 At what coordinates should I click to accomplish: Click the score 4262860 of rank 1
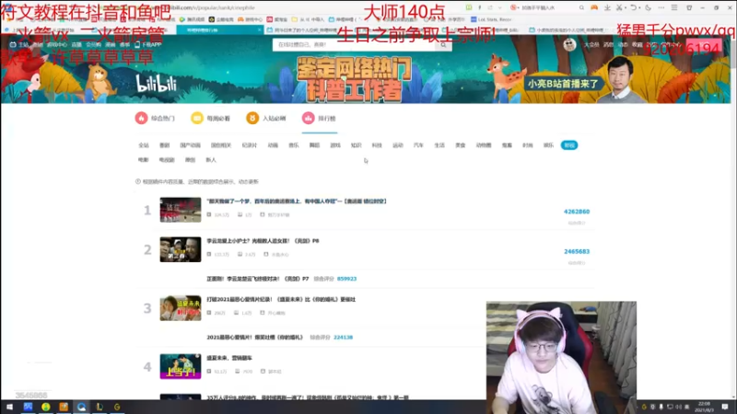point(577,212)
